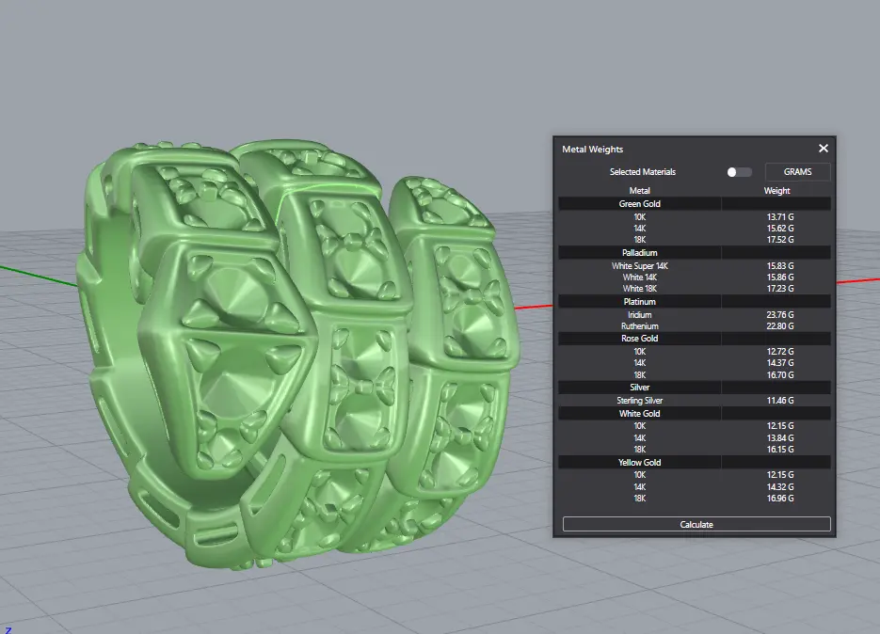The image size is (880, 634).
Task: Select the Green Gold group header
Action: click(640, 203)
